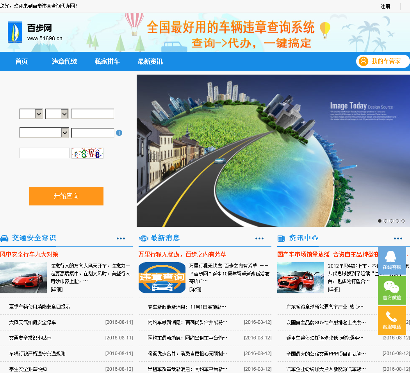The height and width of the screenshot is (373, 410).
Task: Click the 违章查询 blue thumbnail
Action: (162, 278)
